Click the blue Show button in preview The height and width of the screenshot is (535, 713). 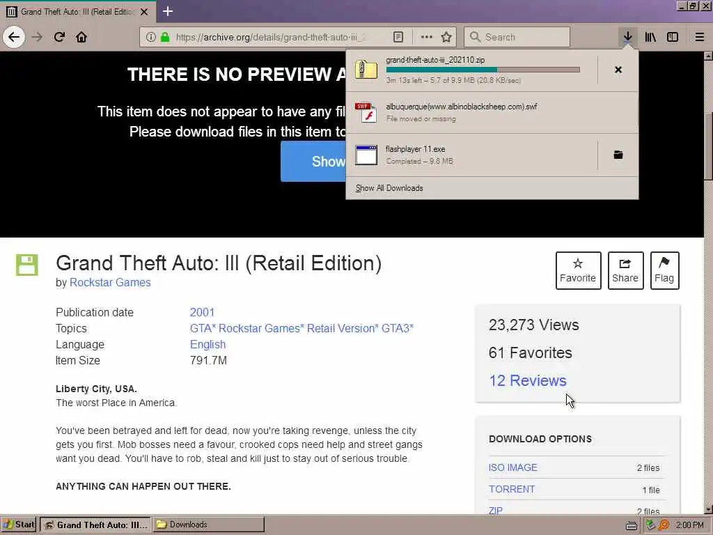pos(313,162)
